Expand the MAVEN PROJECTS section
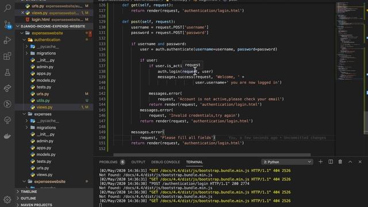Viewport: 368px width, 207px height. pyautogui.click(x=54, y=205)
